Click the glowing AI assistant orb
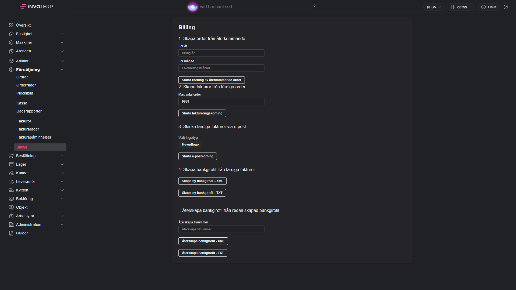This screenshot has width=516, height=290. [192, 7]
